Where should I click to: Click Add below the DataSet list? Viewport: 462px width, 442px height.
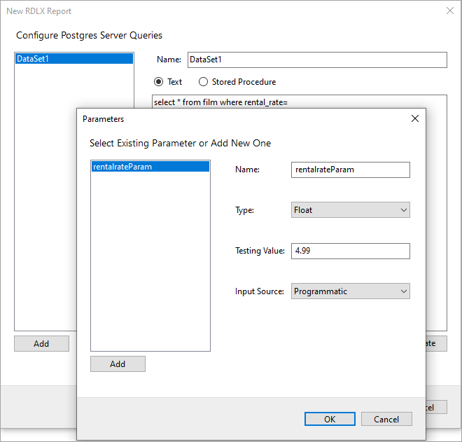(x=41, y=343)
